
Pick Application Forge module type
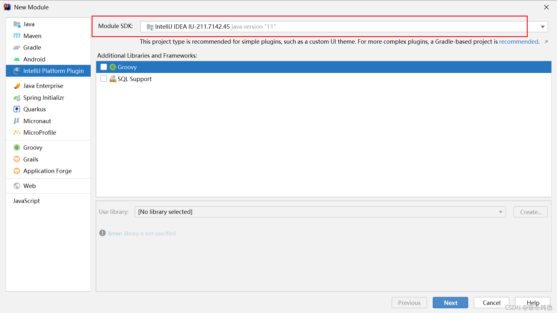48,171
